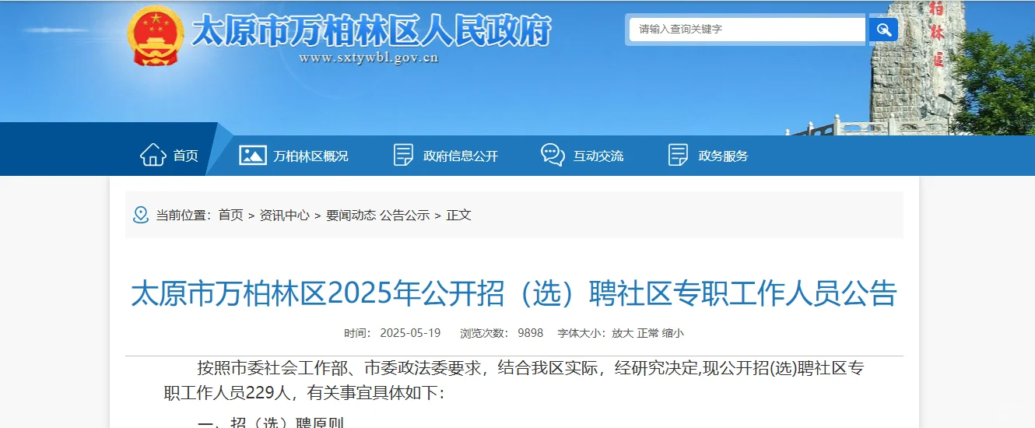Click the picture icon beside 万柏林区概况
Viewport: 1035px width, 428px height.
coord(253,155)
